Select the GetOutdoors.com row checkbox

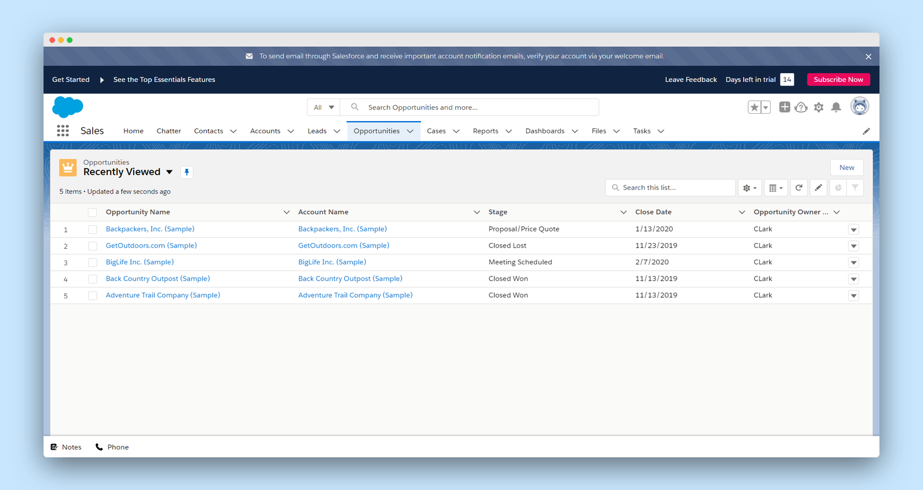(92, 246)
